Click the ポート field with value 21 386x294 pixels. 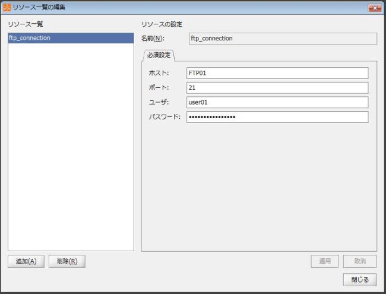(x=277, y=87)
